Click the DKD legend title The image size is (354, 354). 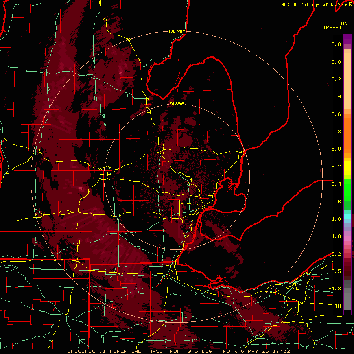tap(345, 24)
